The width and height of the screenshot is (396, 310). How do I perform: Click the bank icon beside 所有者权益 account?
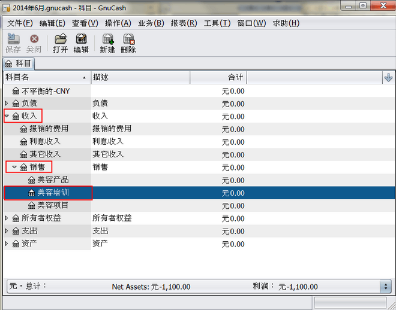tap(16, 218)
